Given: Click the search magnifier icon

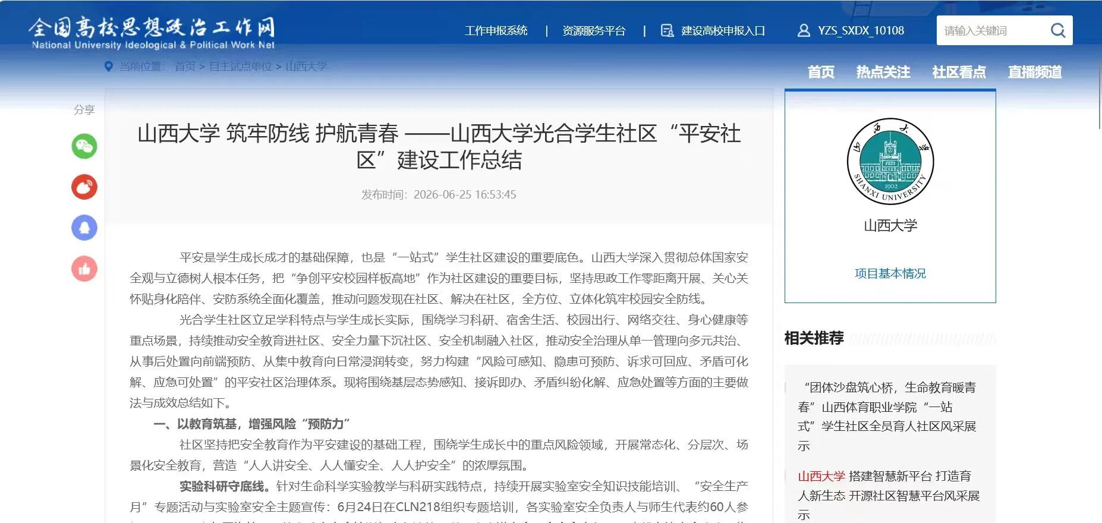Looking at the screenshot, I should click(1058, 30).
